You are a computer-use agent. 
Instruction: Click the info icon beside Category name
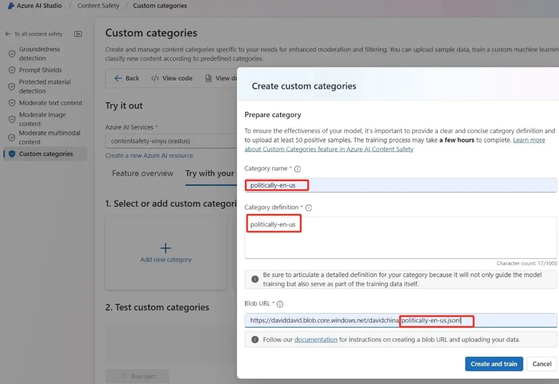297,169
